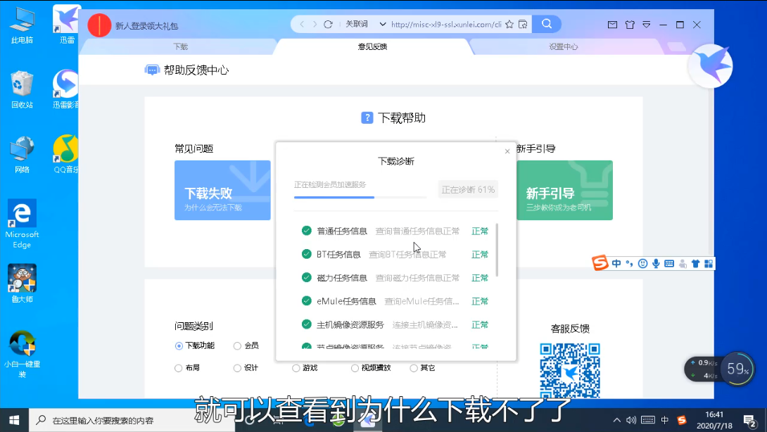Click the Xunlei floating bird icon
767x432 pixels.
click(x=711, y=66)
